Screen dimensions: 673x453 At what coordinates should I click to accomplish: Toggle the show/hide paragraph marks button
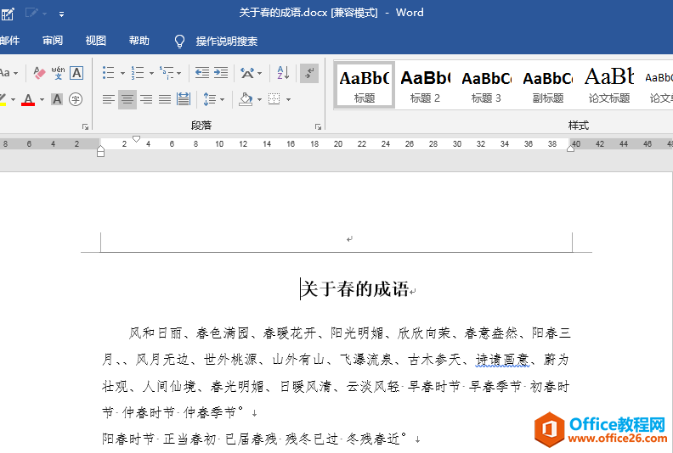tap(309, 73)
